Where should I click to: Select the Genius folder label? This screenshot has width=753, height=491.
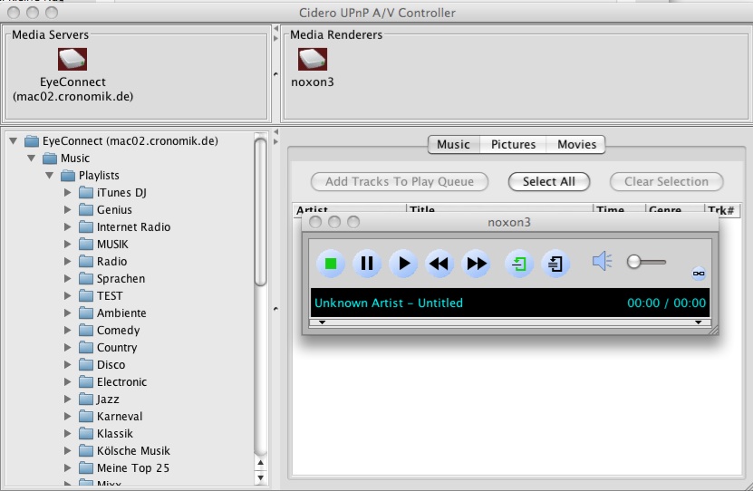[x=114, y=210]
